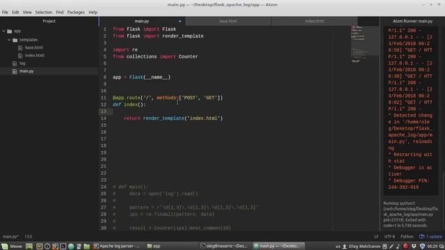This screenshot has height=250, width=445.
Task: Open base.html from the project tree
Action: click(x=34, y=48)
